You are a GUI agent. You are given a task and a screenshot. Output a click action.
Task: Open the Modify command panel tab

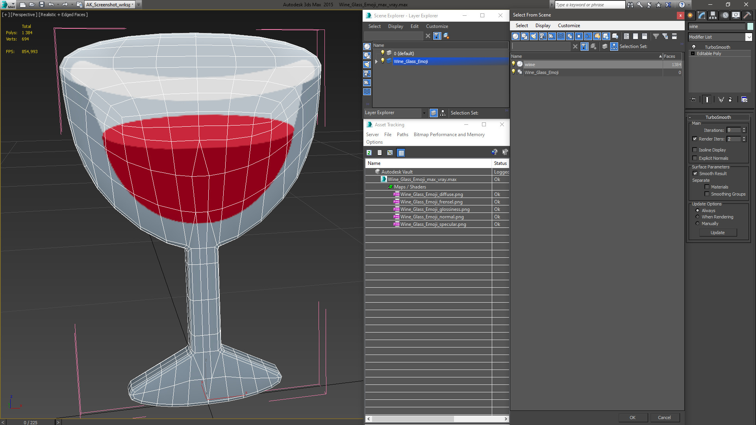[x=702, y=15]
